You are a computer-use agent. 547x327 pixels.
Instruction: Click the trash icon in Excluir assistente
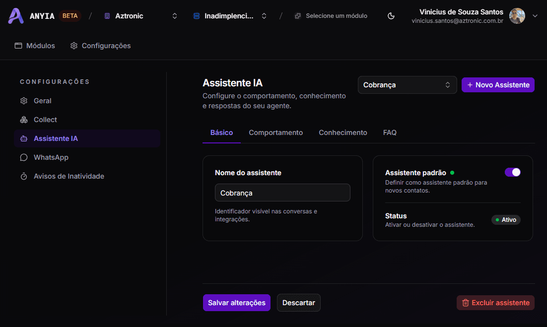point(466,303)
